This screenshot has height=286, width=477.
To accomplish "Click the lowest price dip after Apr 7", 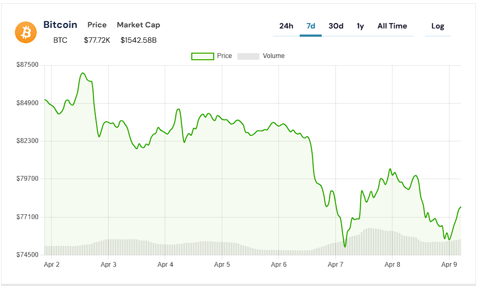I will click(x=345, y=247).
